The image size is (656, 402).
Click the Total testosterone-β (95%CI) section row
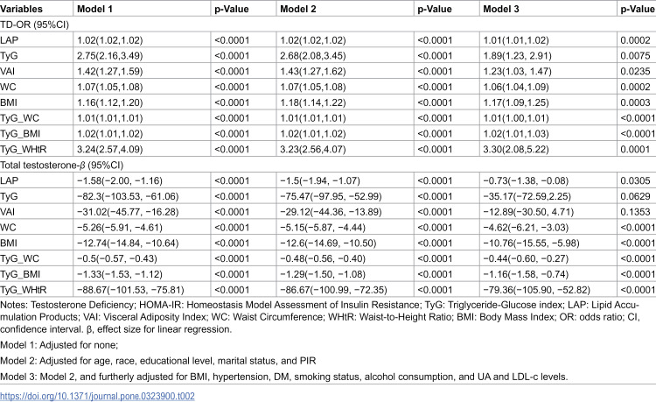(x=328, y=165)
